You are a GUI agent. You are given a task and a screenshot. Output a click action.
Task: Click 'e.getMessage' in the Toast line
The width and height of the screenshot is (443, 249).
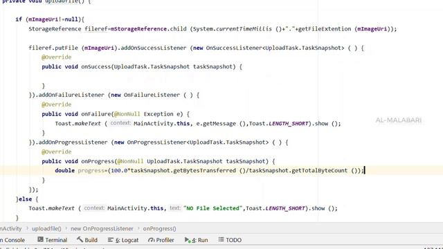(x=216, y=124)
